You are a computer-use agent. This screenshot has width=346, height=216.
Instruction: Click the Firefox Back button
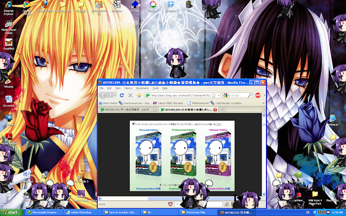103,95
